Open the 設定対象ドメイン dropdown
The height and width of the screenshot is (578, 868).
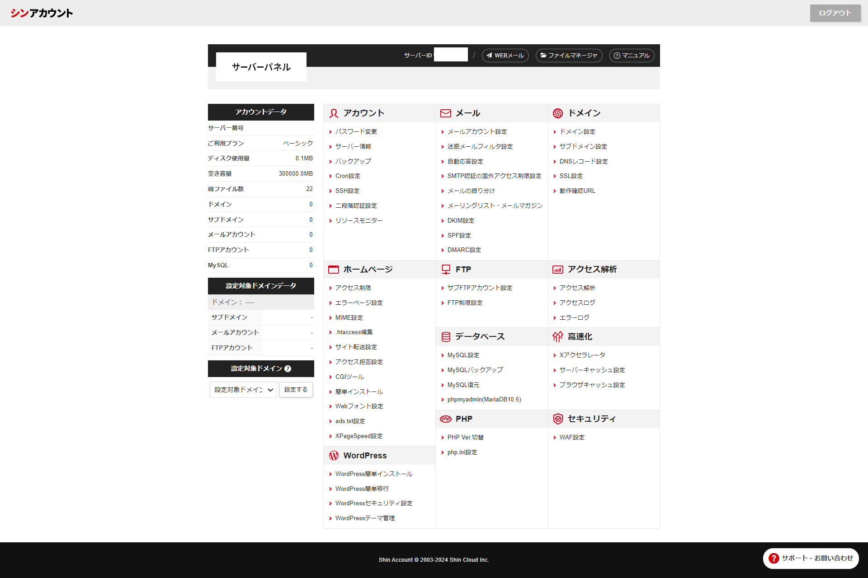point(244,390)
